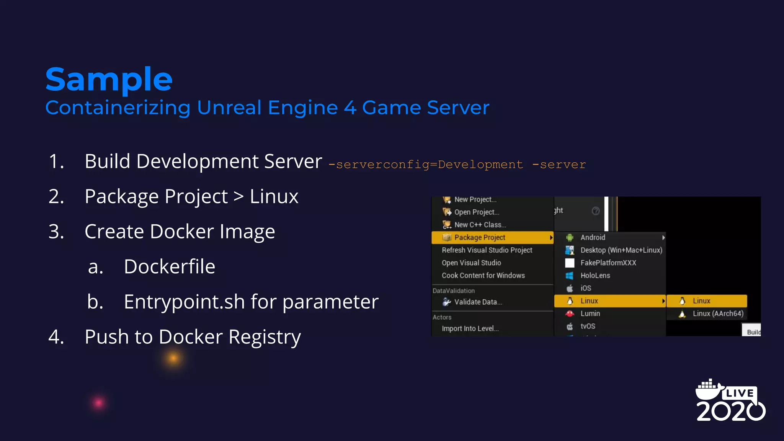
Task: Click the white FakePlatformXXX square swatch
Action: (x=570, y=263)
